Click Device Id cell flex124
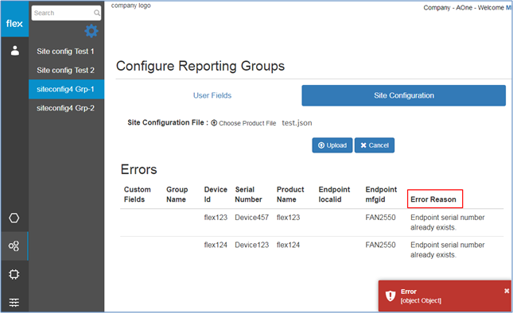513x313 pixels. point(216,245)
